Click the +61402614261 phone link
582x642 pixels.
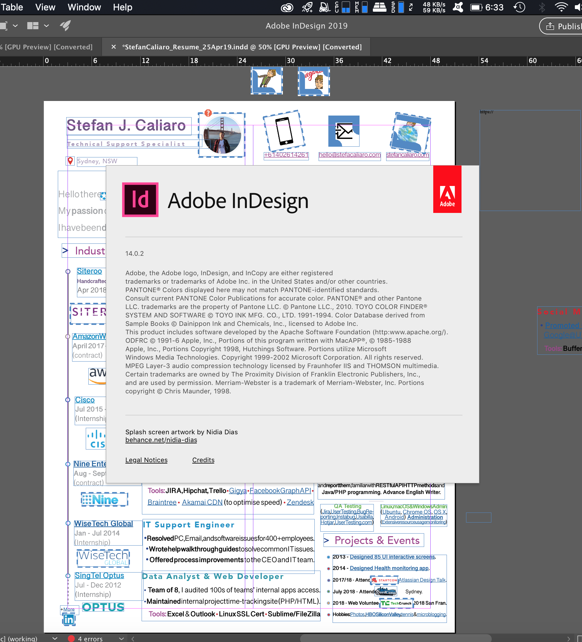tap(286, 155)
